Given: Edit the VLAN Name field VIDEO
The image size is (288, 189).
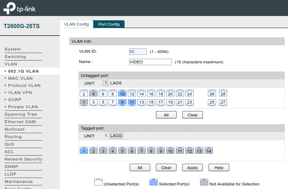Looking at the screenshot, I should coord(150,62).
